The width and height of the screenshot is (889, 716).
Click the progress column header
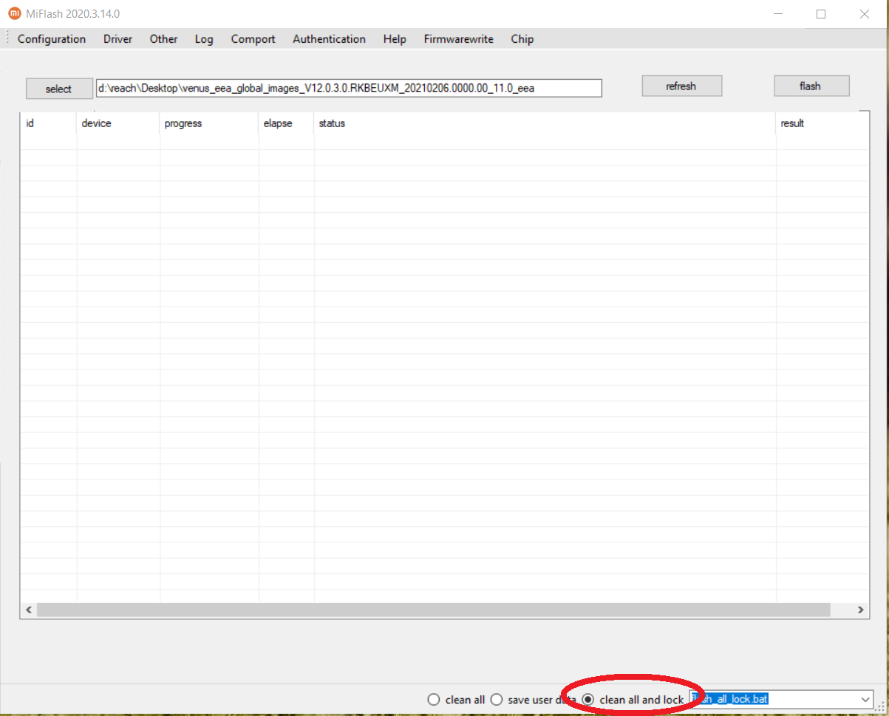pyautogui.click(x=209, y=123)
